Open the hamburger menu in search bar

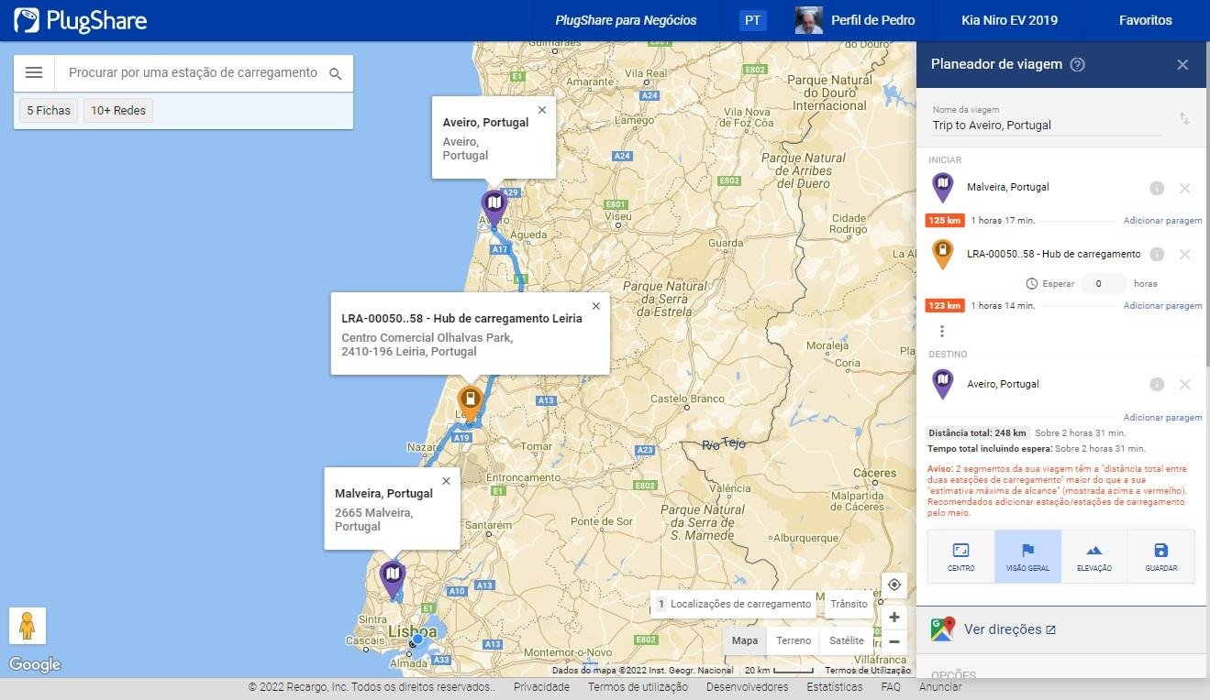click(x=34, y=73)
